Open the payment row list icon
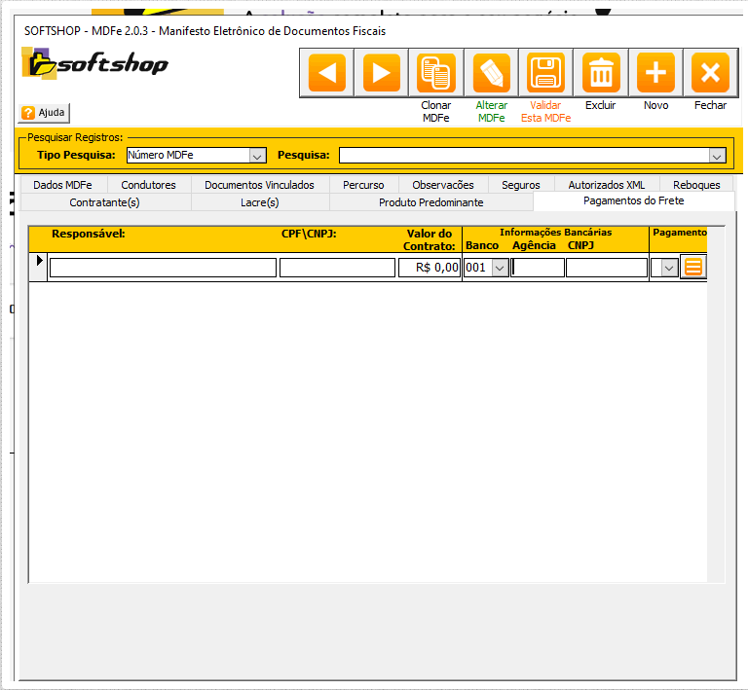The height and width of the screenshot is (690, 748). tap(693, 267)
